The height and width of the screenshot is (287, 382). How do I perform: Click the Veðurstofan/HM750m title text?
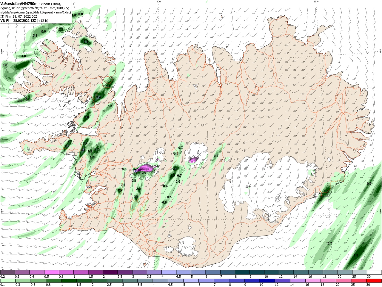pyautogui.click(x=19, y=4)
